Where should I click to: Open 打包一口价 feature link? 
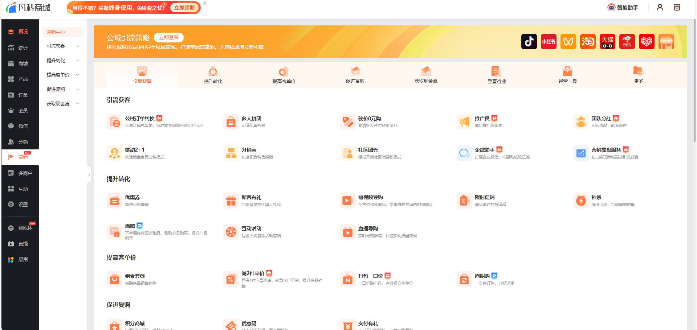[x=370, y=276]
